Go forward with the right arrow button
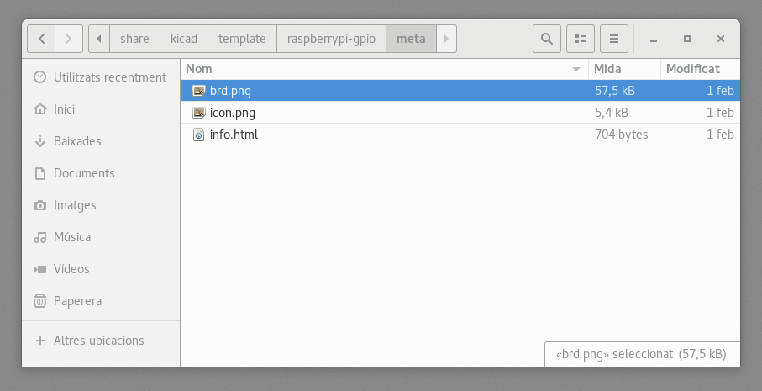Screen dimensions: 762x391 point(69,39)
